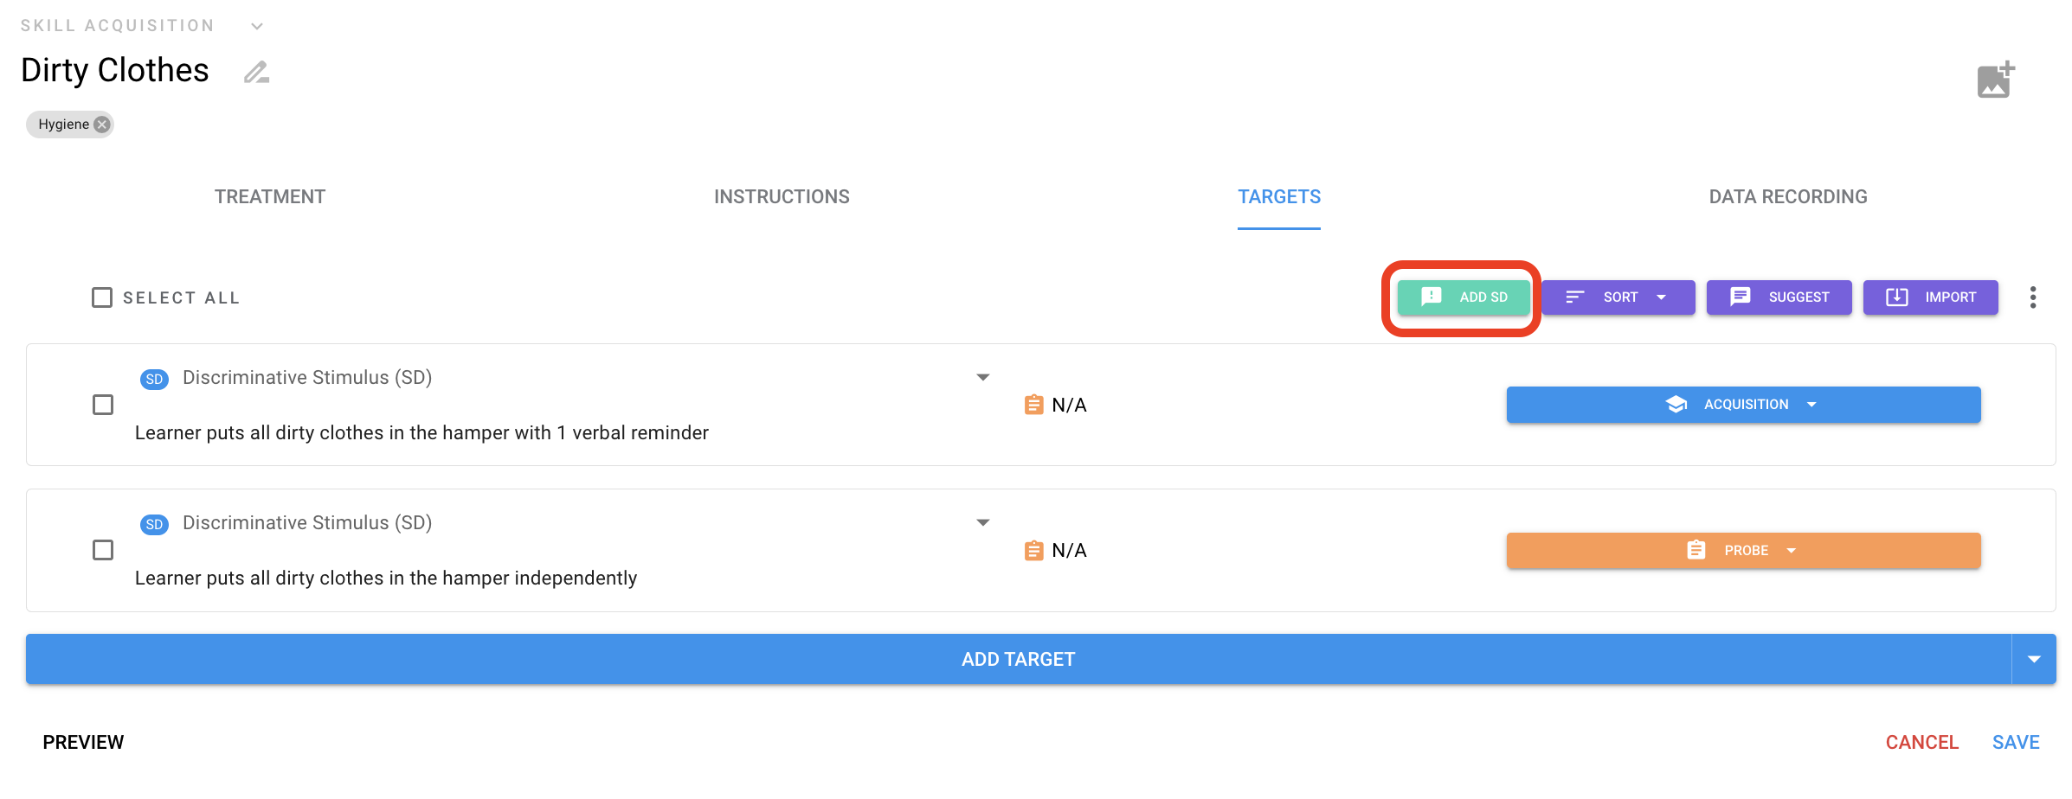Click the SUGGEST button with chat icon
This screenshot has height=799, width=2072.
(1779, 297)
